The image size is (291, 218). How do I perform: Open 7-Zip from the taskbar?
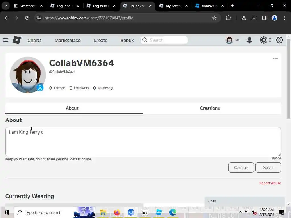click(x=145, y=212)
